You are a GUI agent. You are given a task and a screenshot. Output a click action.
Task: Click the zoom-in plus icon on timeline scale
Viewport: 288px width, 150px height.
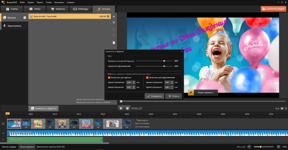tap(279, 147)
